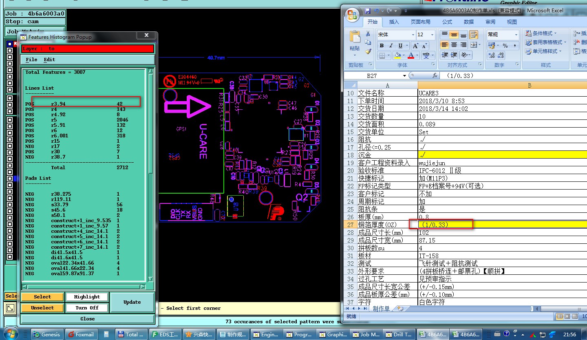This screenshot has width=587, height=340.
Task: Decrease font size with small A icon
Action: point(424,46)
